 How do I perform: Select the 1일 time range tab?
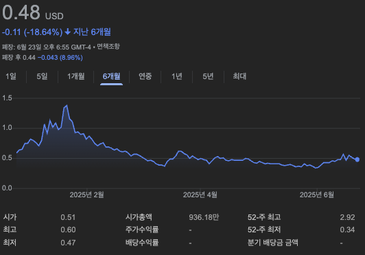11,76
